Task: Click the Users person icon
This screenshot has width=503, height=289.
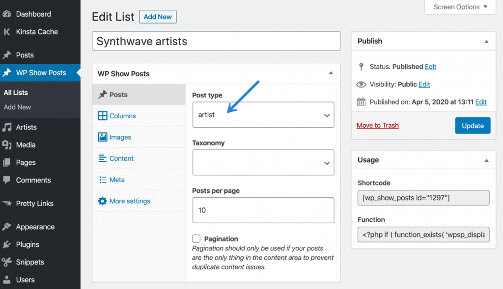Action: coord(7,279)
